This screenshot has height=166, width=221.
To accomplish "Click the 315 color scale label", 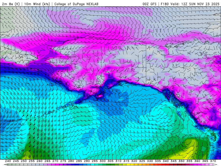I will click(x=126, y=161).
